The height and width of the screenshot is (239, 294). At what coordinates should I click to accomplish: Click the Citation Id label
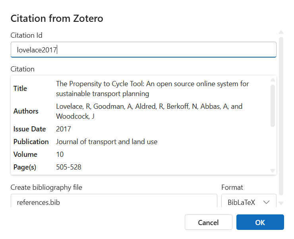click(26, 35)
